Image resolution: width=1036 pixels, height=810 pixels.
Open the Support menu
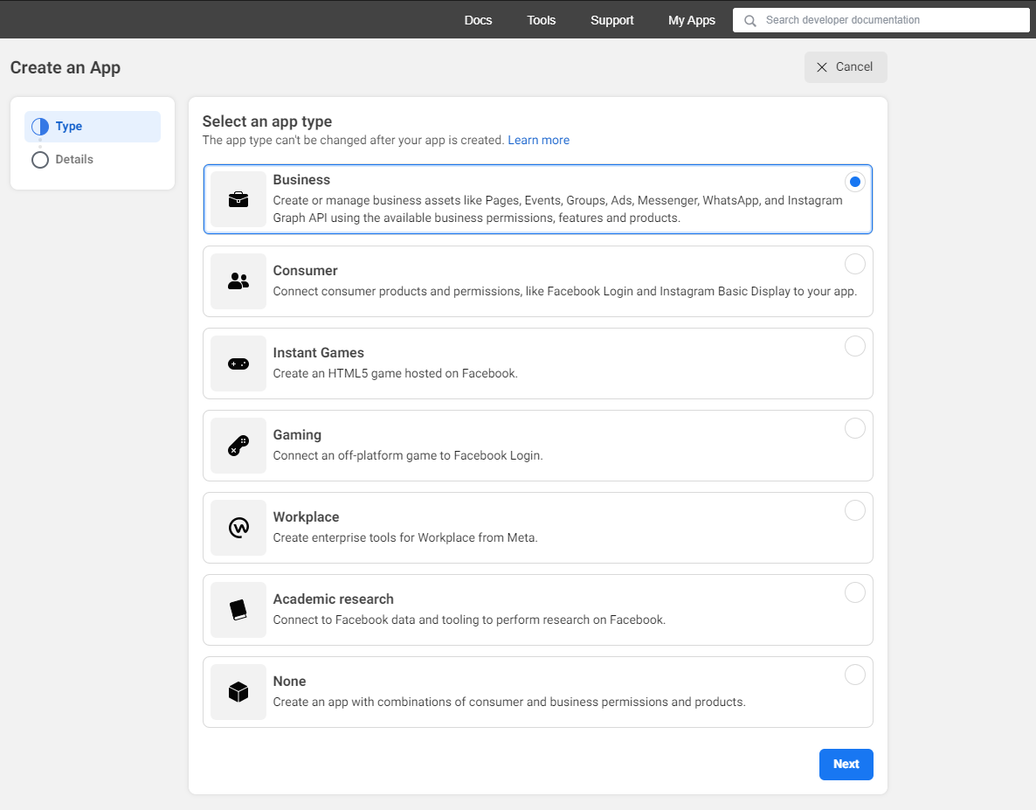[x=611, y=20]
